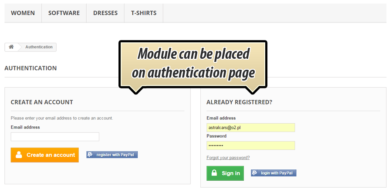
Task: Go to the DRESSES menu category
Action: [x=105, y=13]
